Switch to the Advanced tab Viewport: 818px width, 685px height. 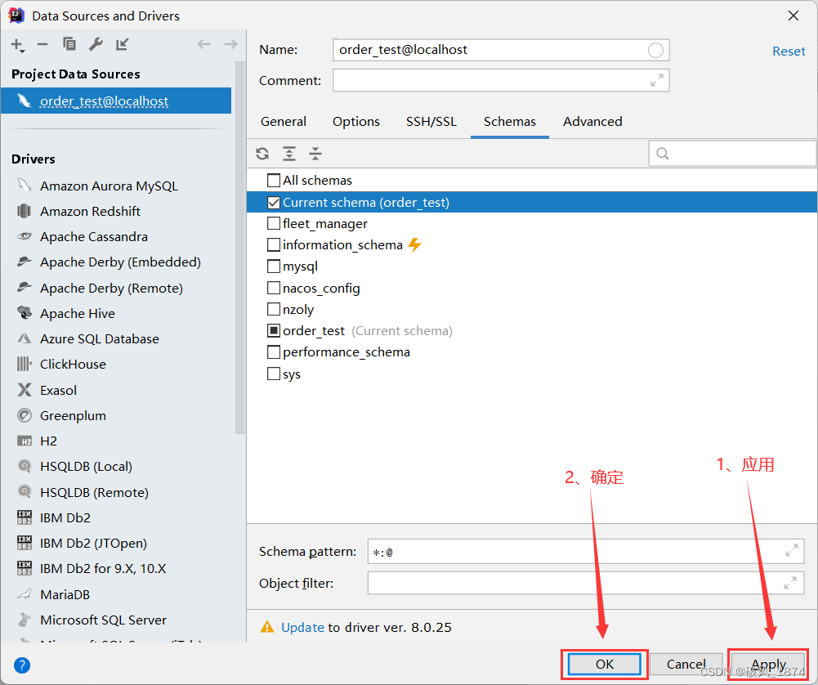pyautogui.click(x=592, y=122)
